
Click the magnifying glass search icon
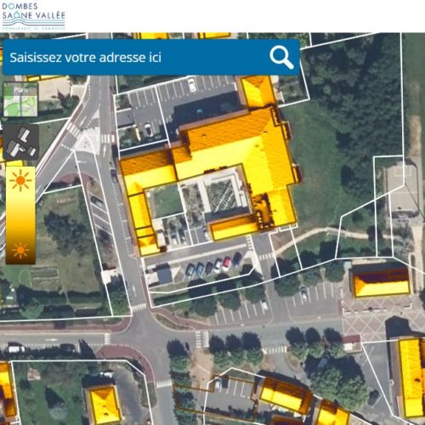coord(281,58)
